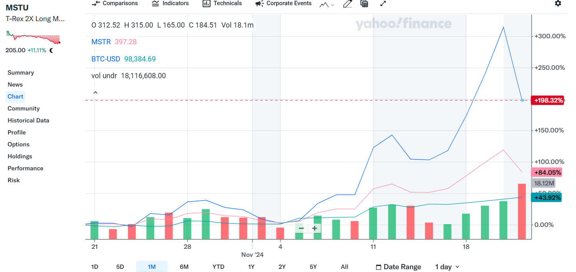Screen dimensions: 576x272
Task: Select the 6M range
Action: [184, 267]
